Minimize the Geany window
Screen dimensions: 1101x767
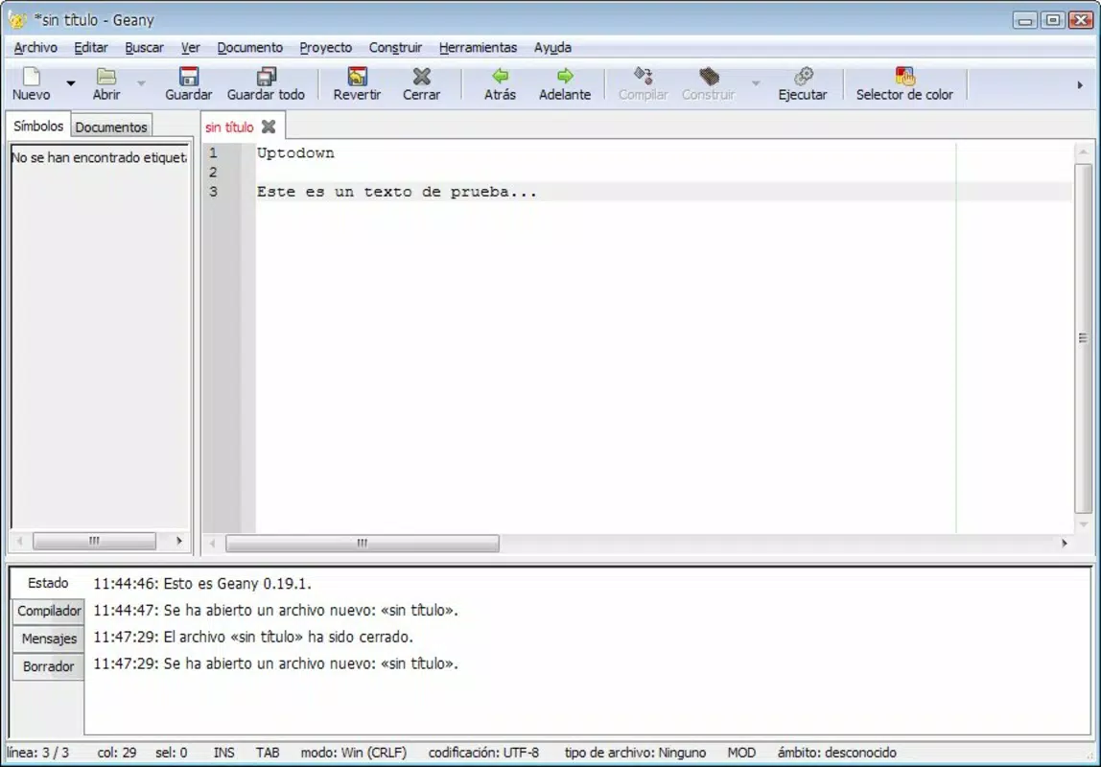tap(1025, 20)
